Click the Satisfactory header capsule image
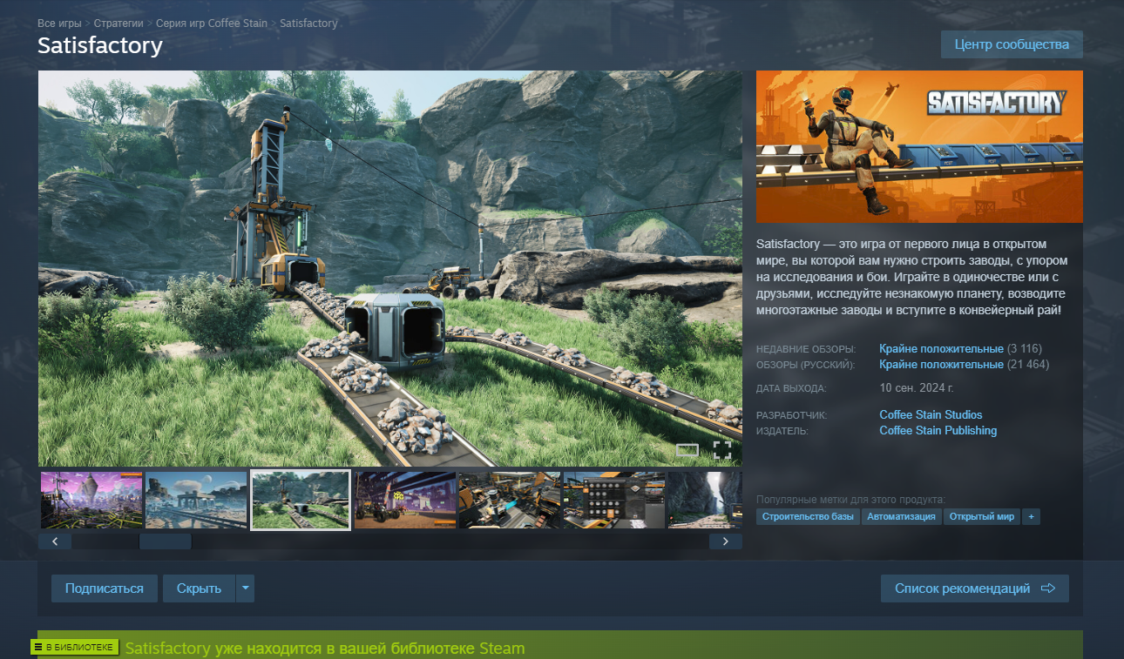This screenshot has width=1124, height=659. (x=919, y=146)
